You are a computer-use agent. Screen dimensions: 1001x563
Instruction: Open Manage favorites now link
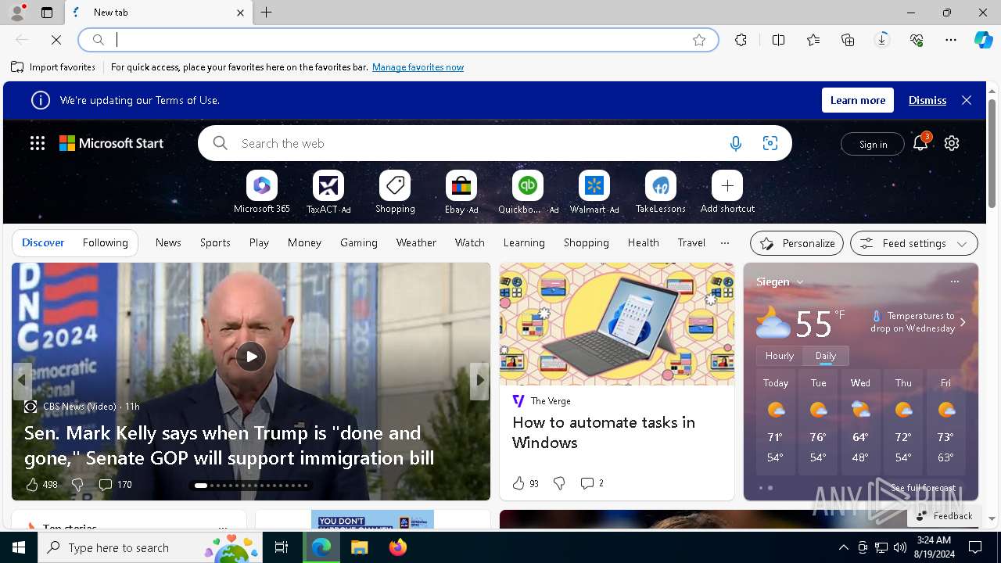click(418, 67)
